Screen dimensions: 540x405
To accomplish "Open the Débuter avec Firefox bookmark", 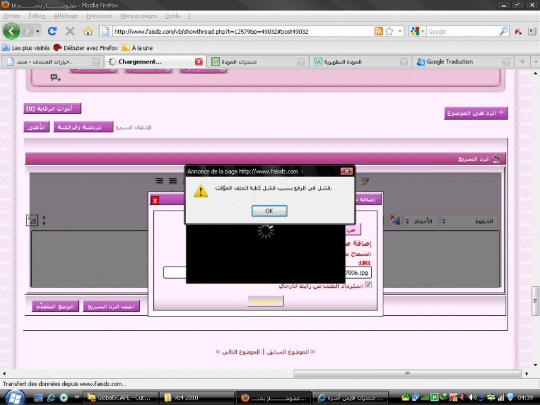I will click(85, 48).
